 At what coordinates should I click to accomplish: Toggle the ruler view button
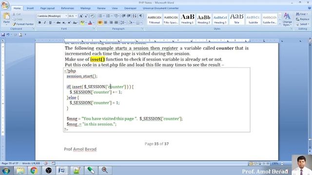click(x=310, y=40)
